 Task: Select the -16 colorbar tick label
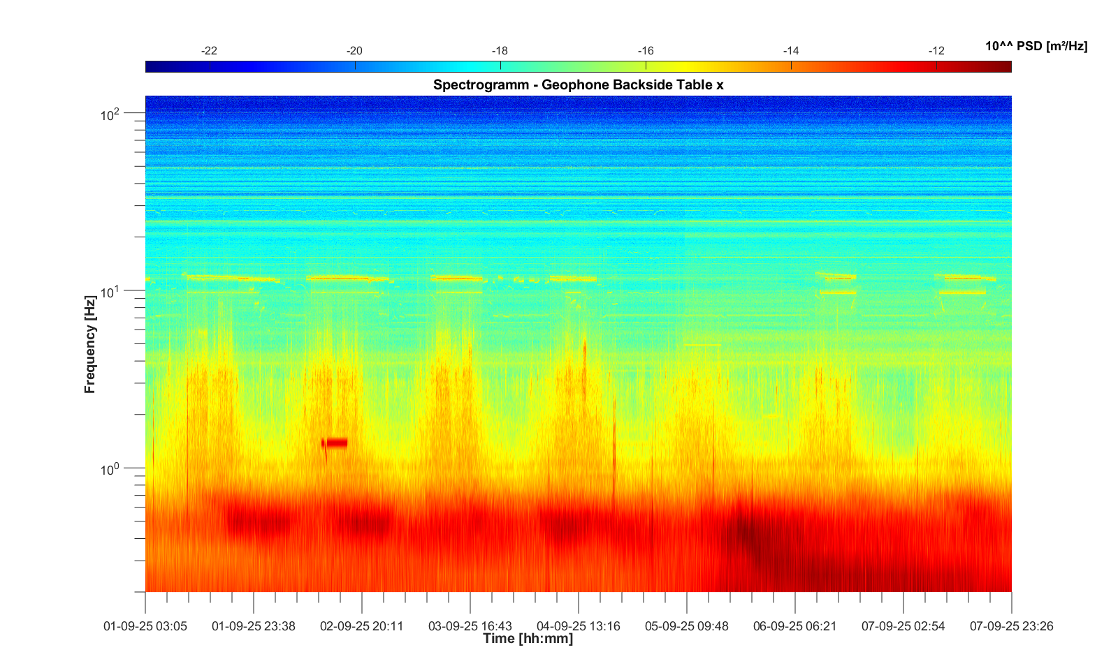click(646, 51)
